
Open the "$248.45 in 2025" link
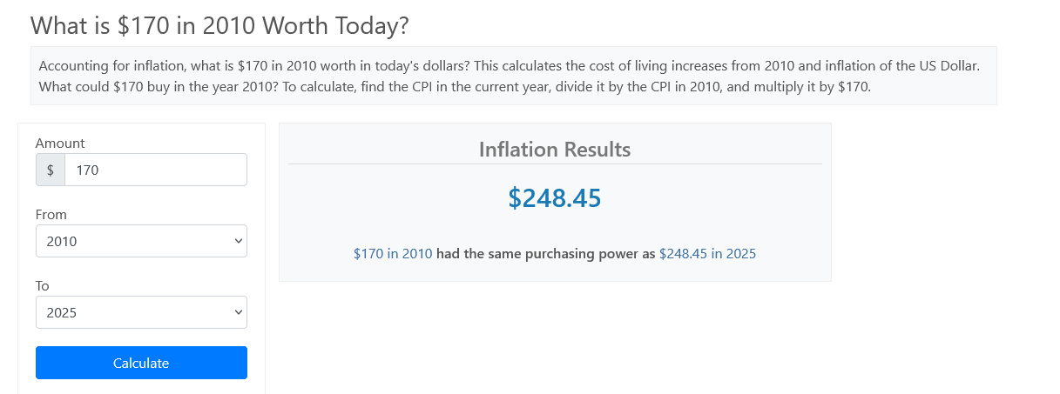pos(707,254)
